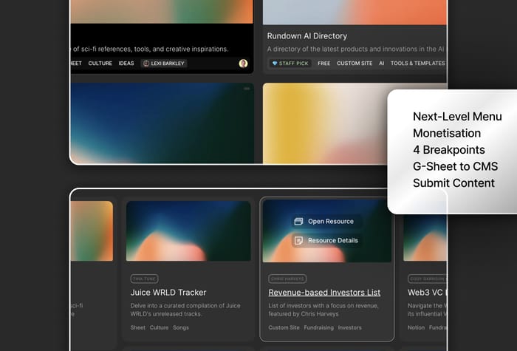Select the Notion tag under Web3 VC card
517x351 pixels.
pyautogui.click(x=416, y=327)
